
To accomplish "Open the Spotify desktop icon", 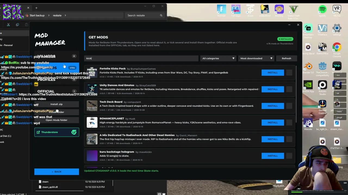I will (x=322, y=11).
